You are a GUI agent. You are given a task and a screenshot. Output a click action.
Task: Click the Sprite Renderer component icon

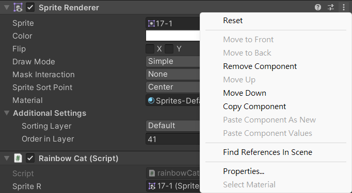(x=18, y=7)
